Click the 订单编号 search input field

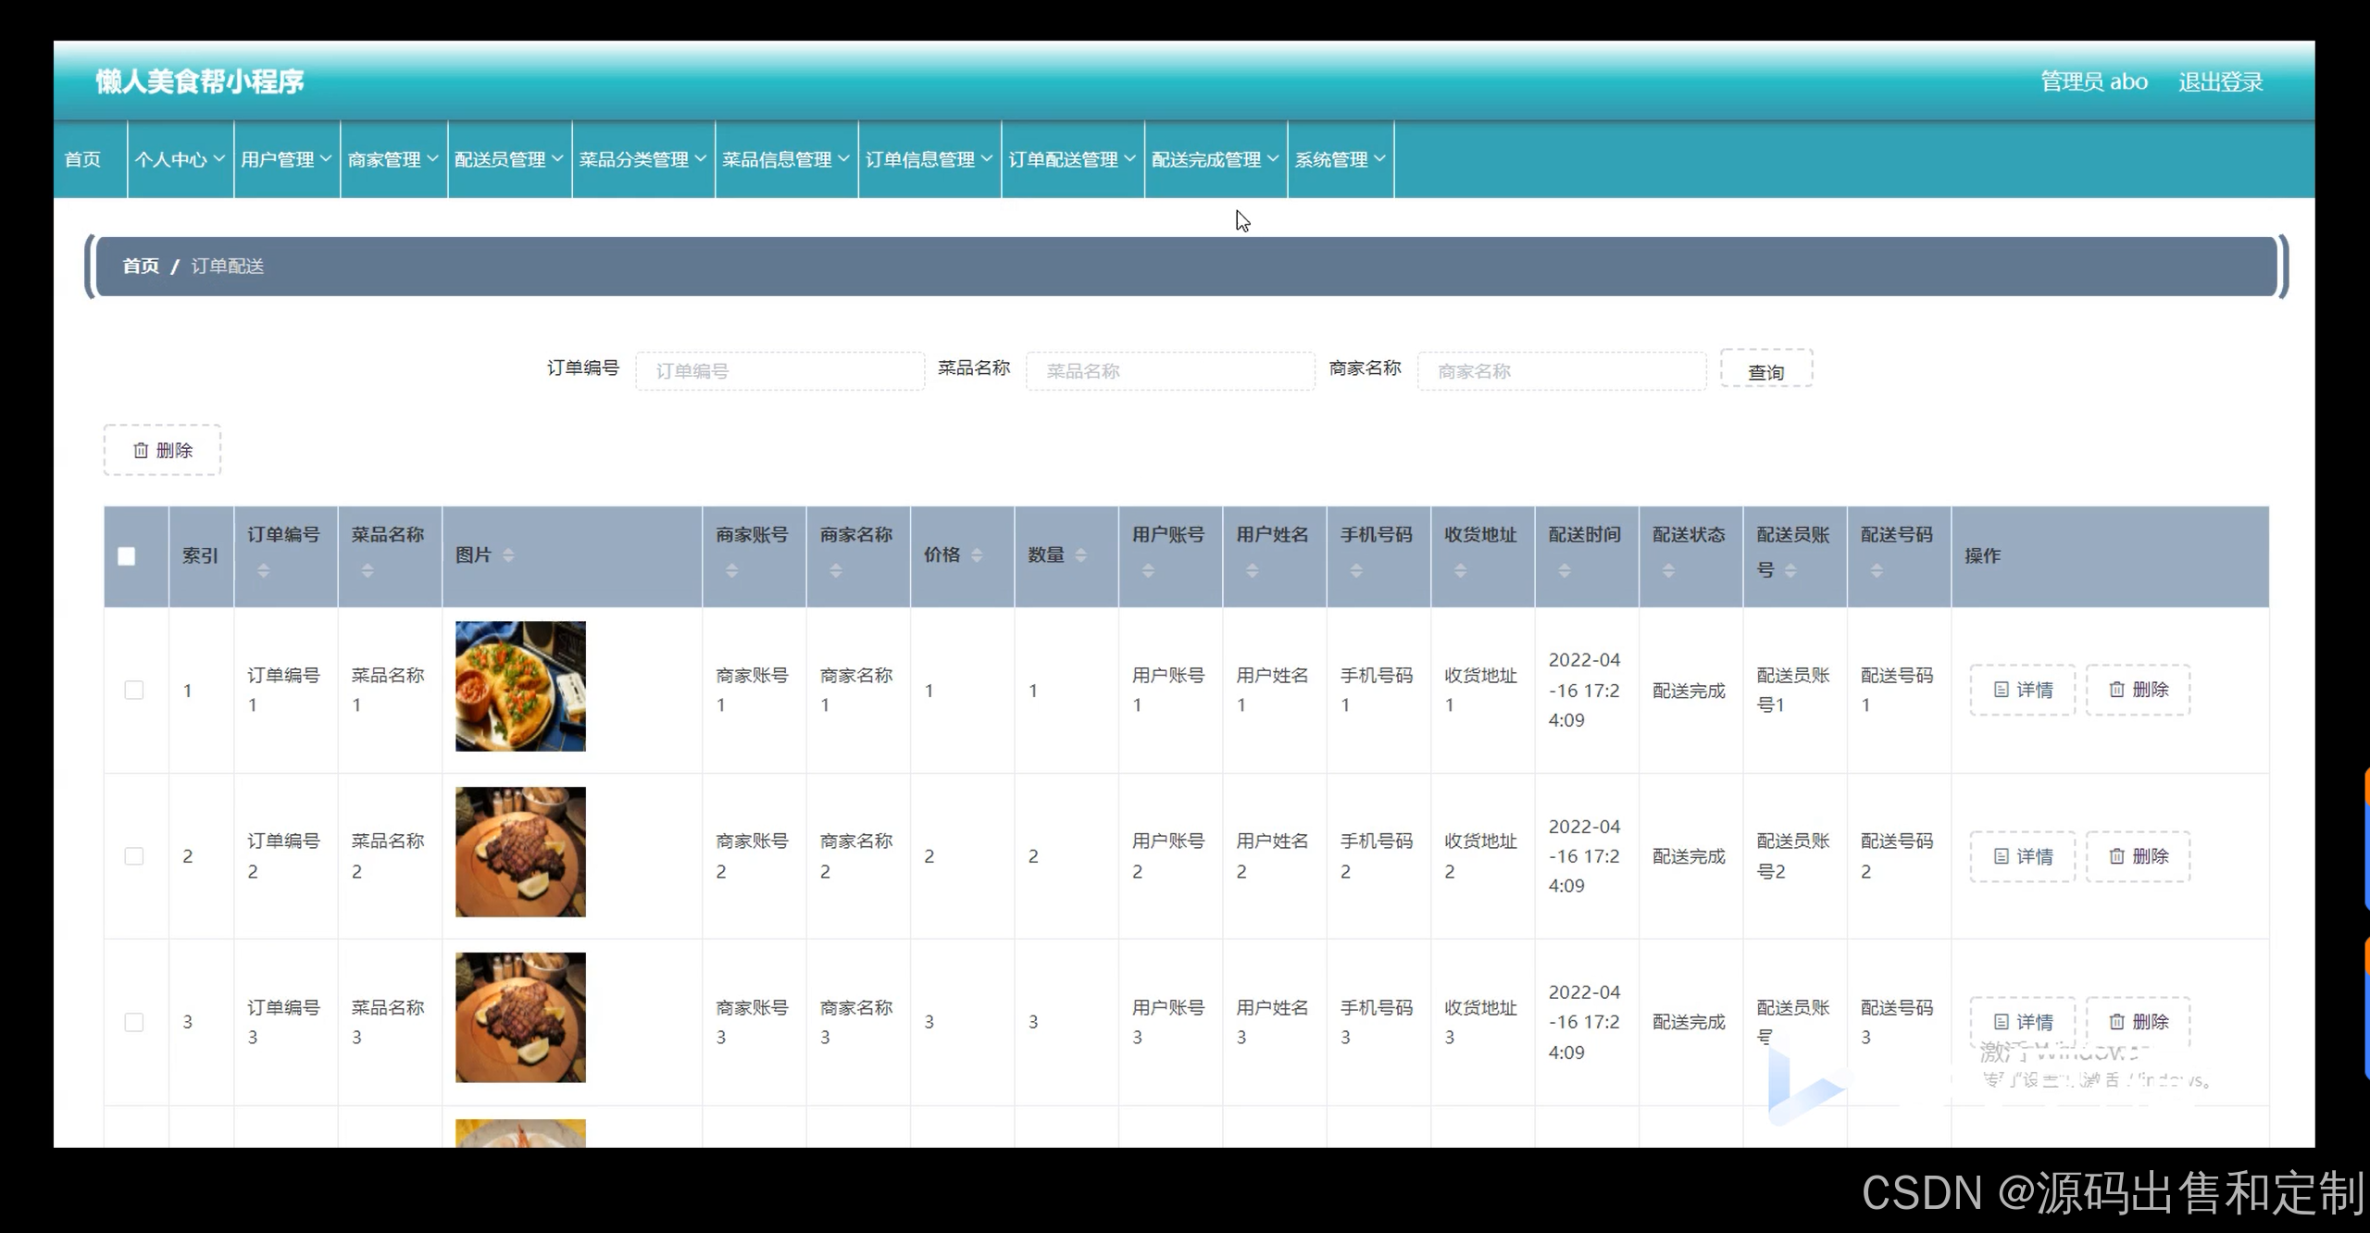780,370
